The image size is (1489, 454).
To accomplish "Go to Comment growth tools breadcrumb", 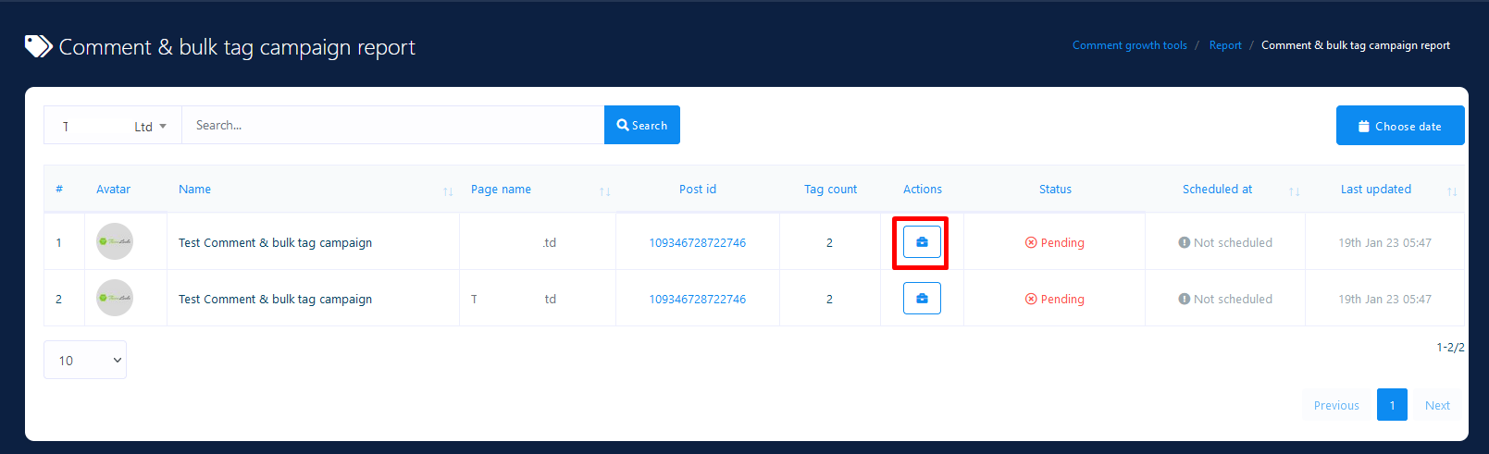I will [1129, 45].
